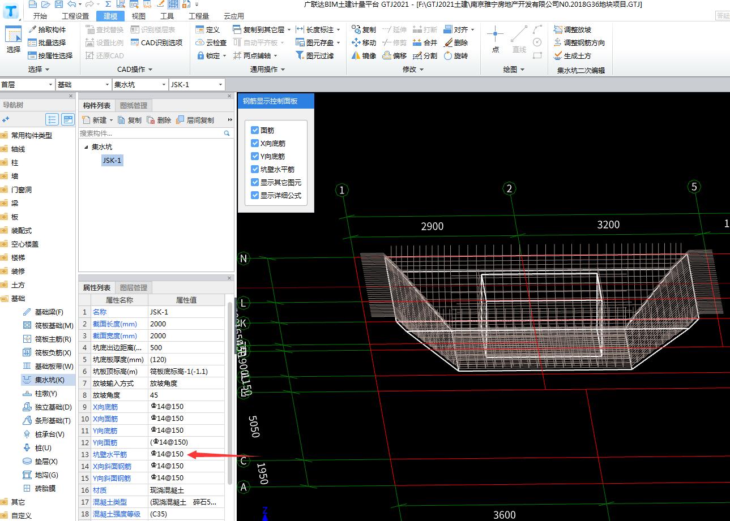Click the 两点辅轴 two-point auxiliary axis tool
The image size is (730, 521).
(x=255, y=55)
